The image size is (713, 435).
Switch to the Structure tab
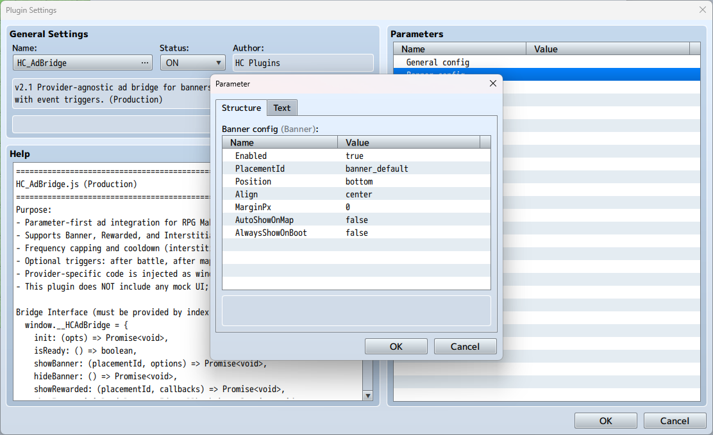pos(241,108)
